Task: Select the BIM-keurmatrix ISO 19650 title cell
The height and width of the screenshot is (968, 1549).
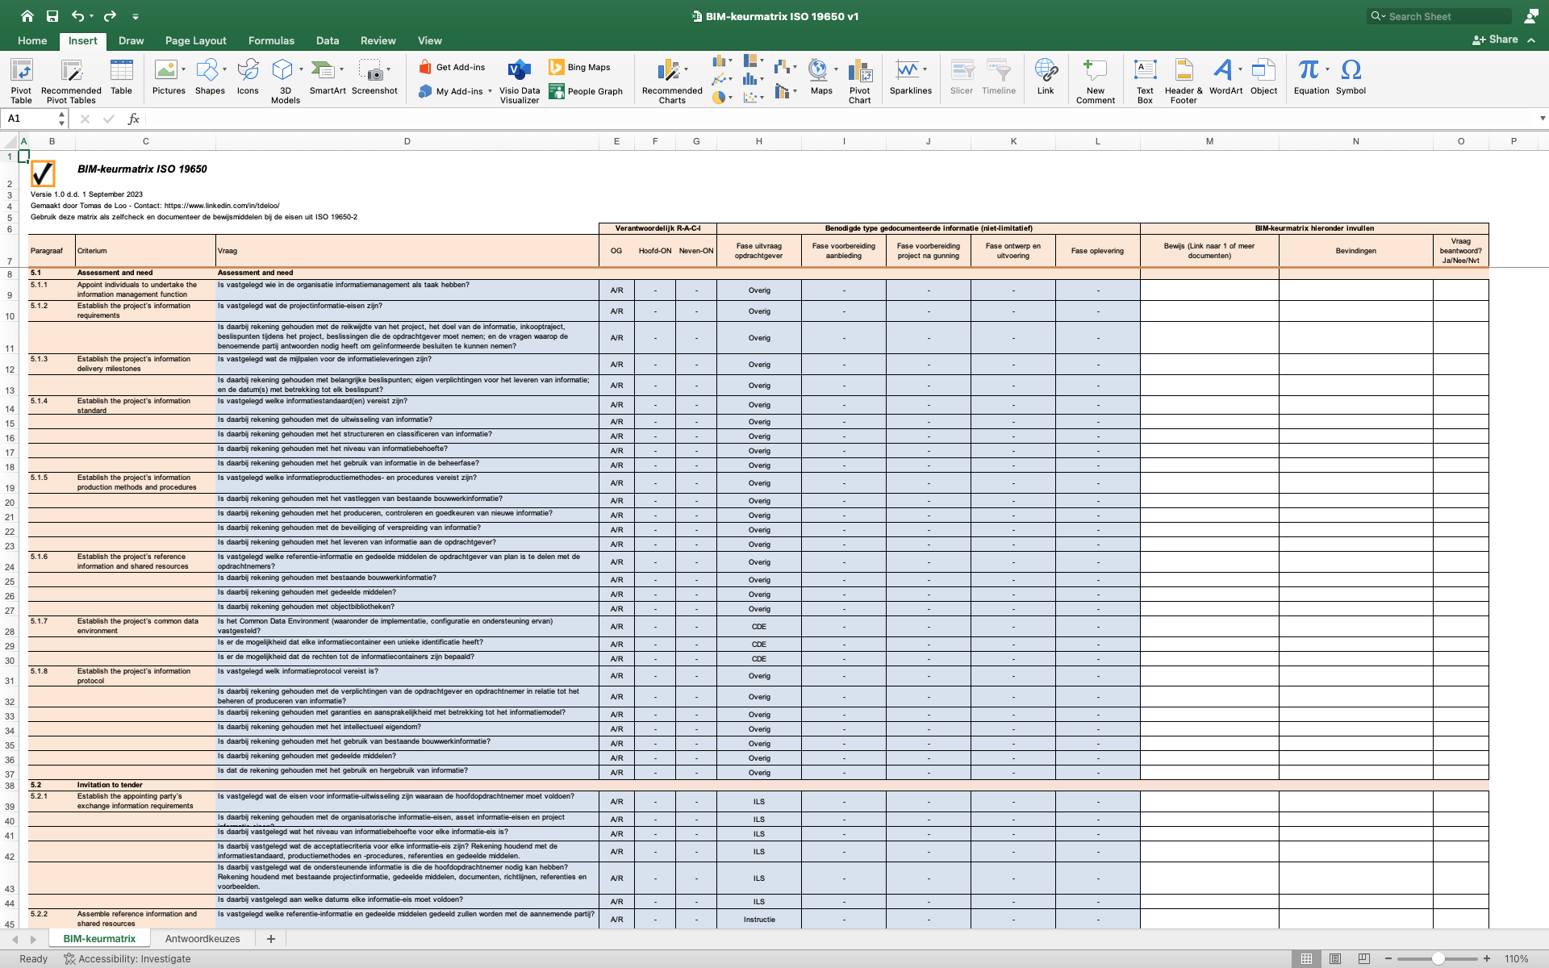Action: tap(142, 169)
